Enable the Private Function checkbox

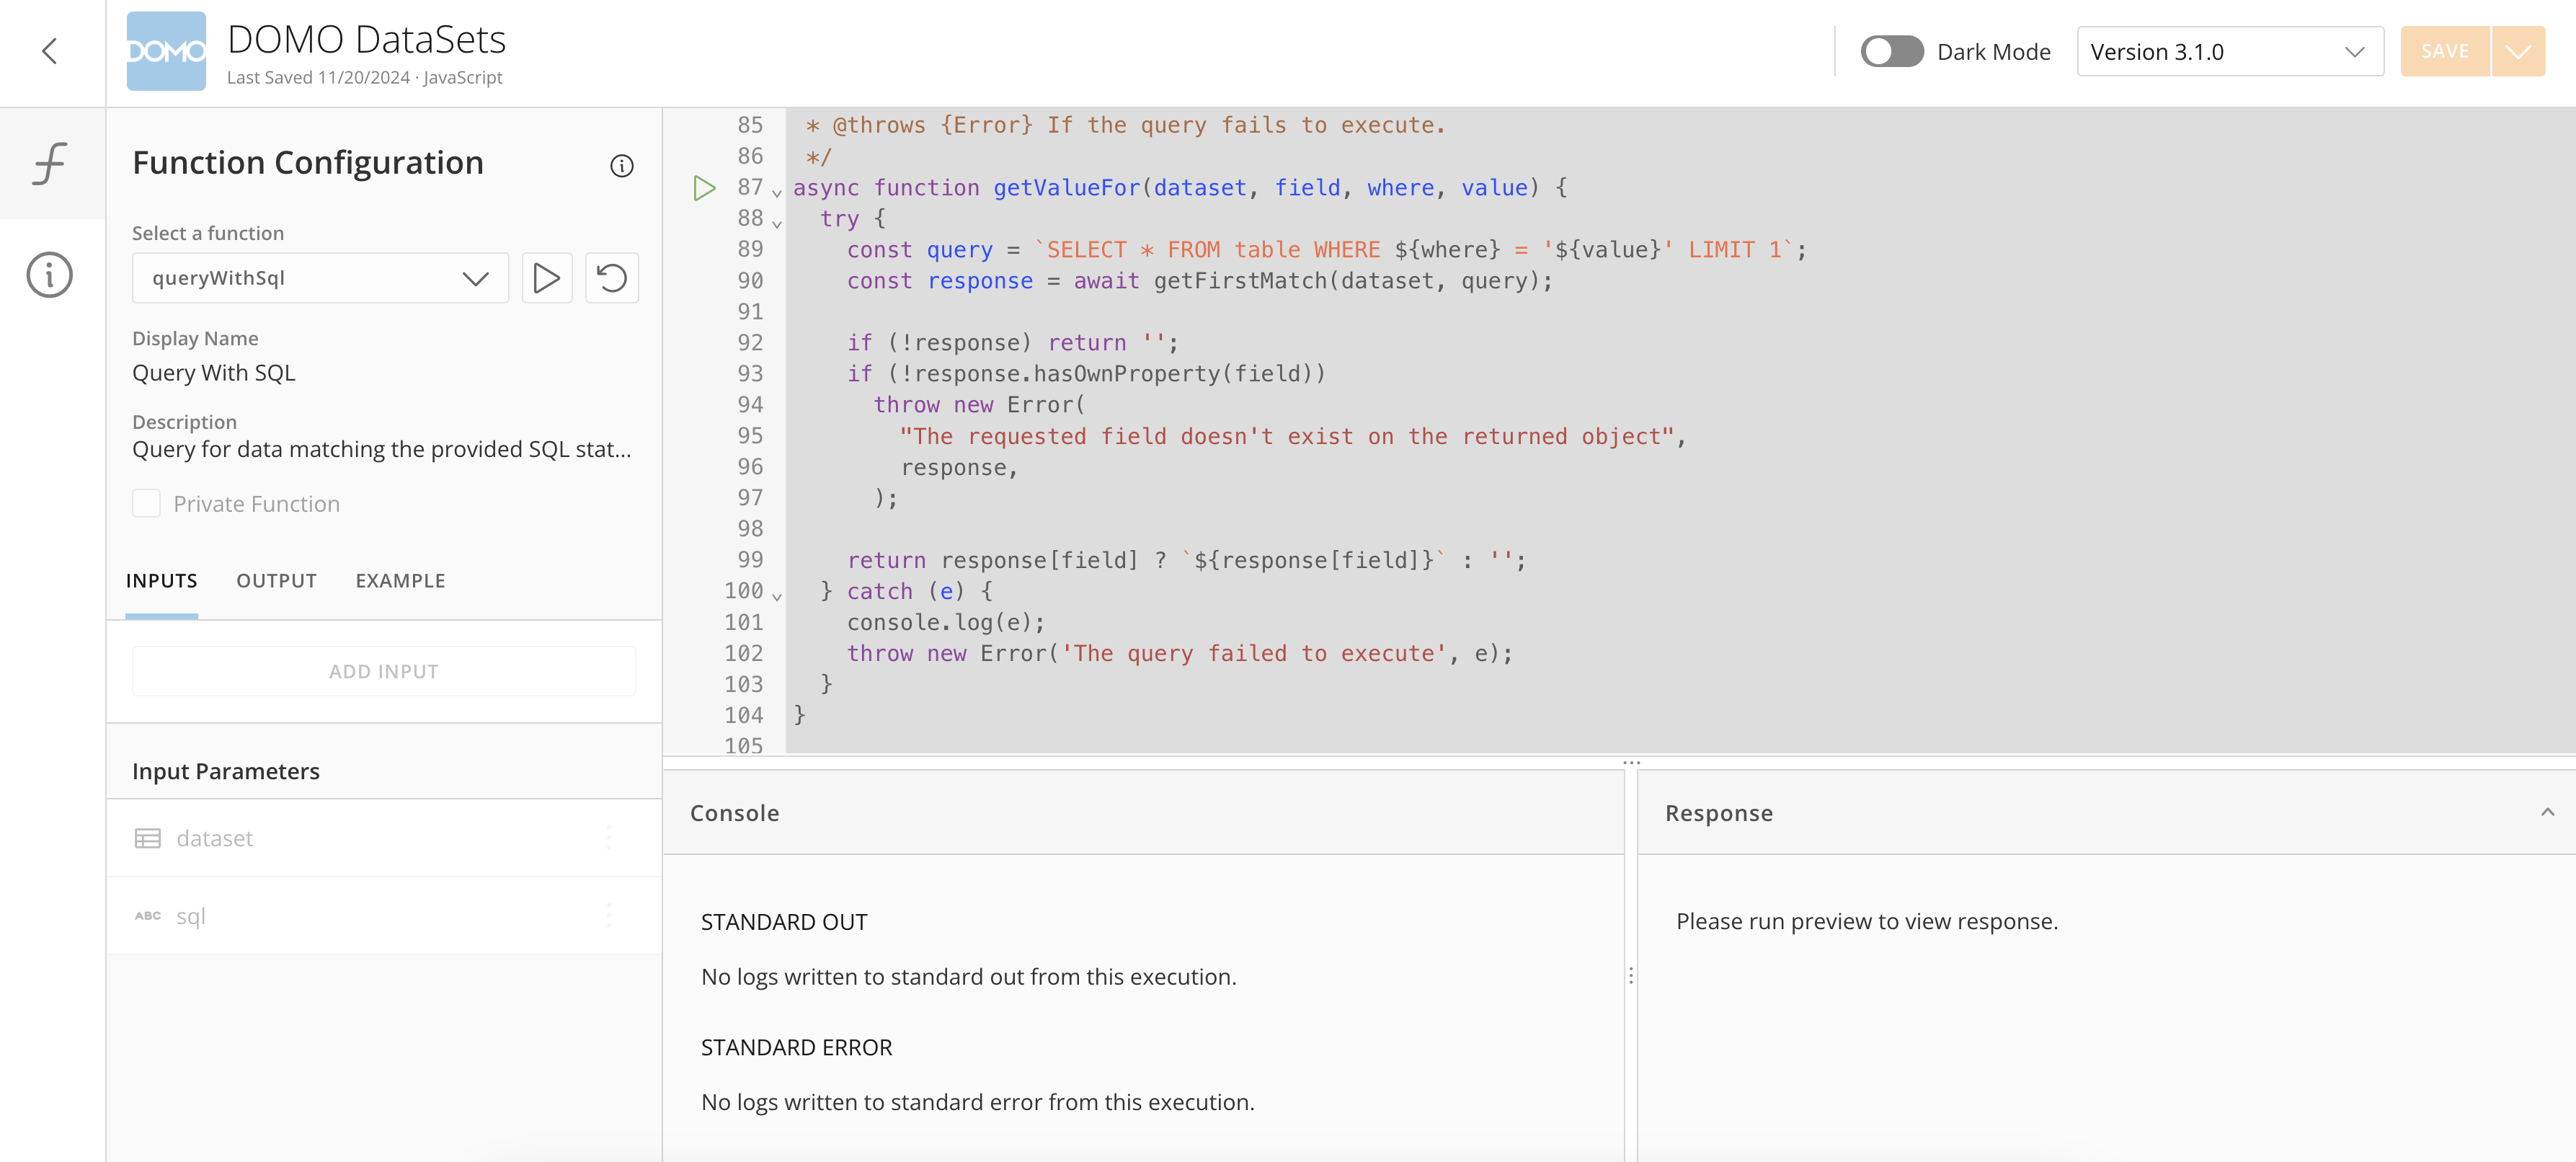[146, 504]
